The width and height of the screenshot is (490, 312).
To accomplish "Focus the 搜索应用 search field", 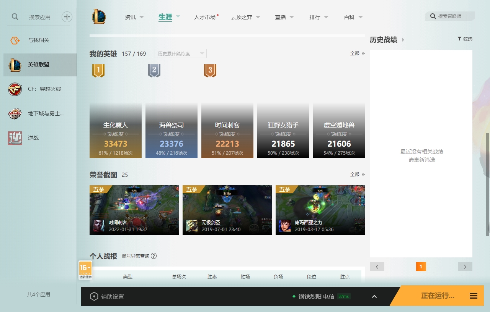I will click(x=40, y=17).
